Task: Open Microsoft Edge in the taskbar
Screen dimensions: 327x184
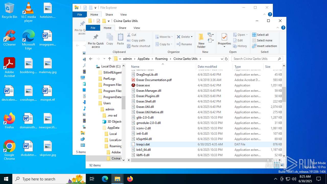Action: [x=105, y=179]
